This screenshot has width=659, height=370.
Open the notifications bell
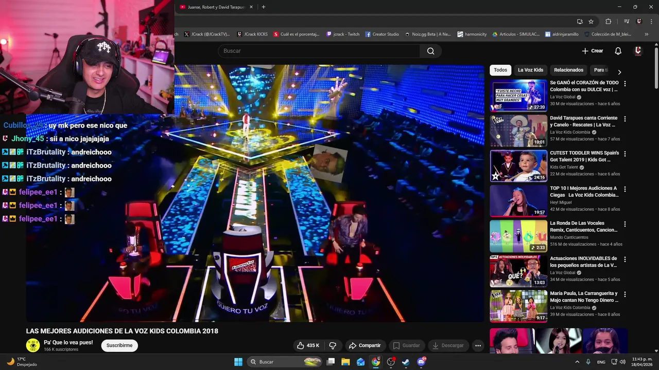[x=618, y=51]
